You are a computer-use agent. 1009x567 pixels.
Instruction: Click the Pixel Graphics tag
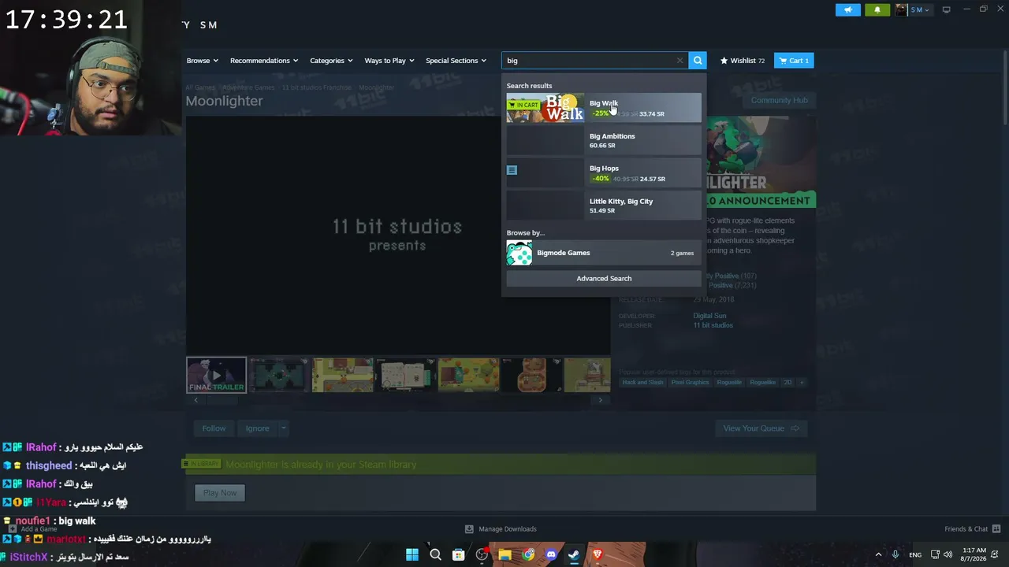[x=690, y=383]
